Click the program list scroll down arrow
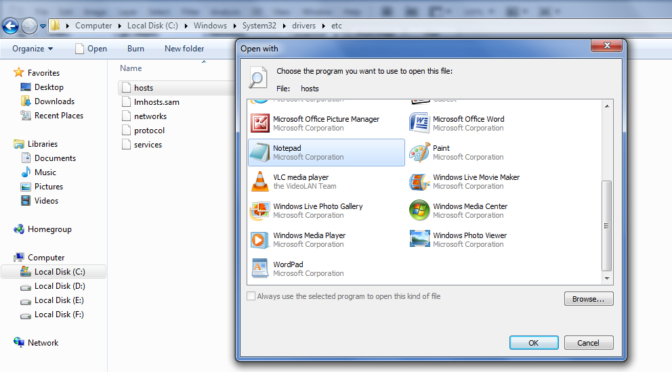 click(607, 278)
